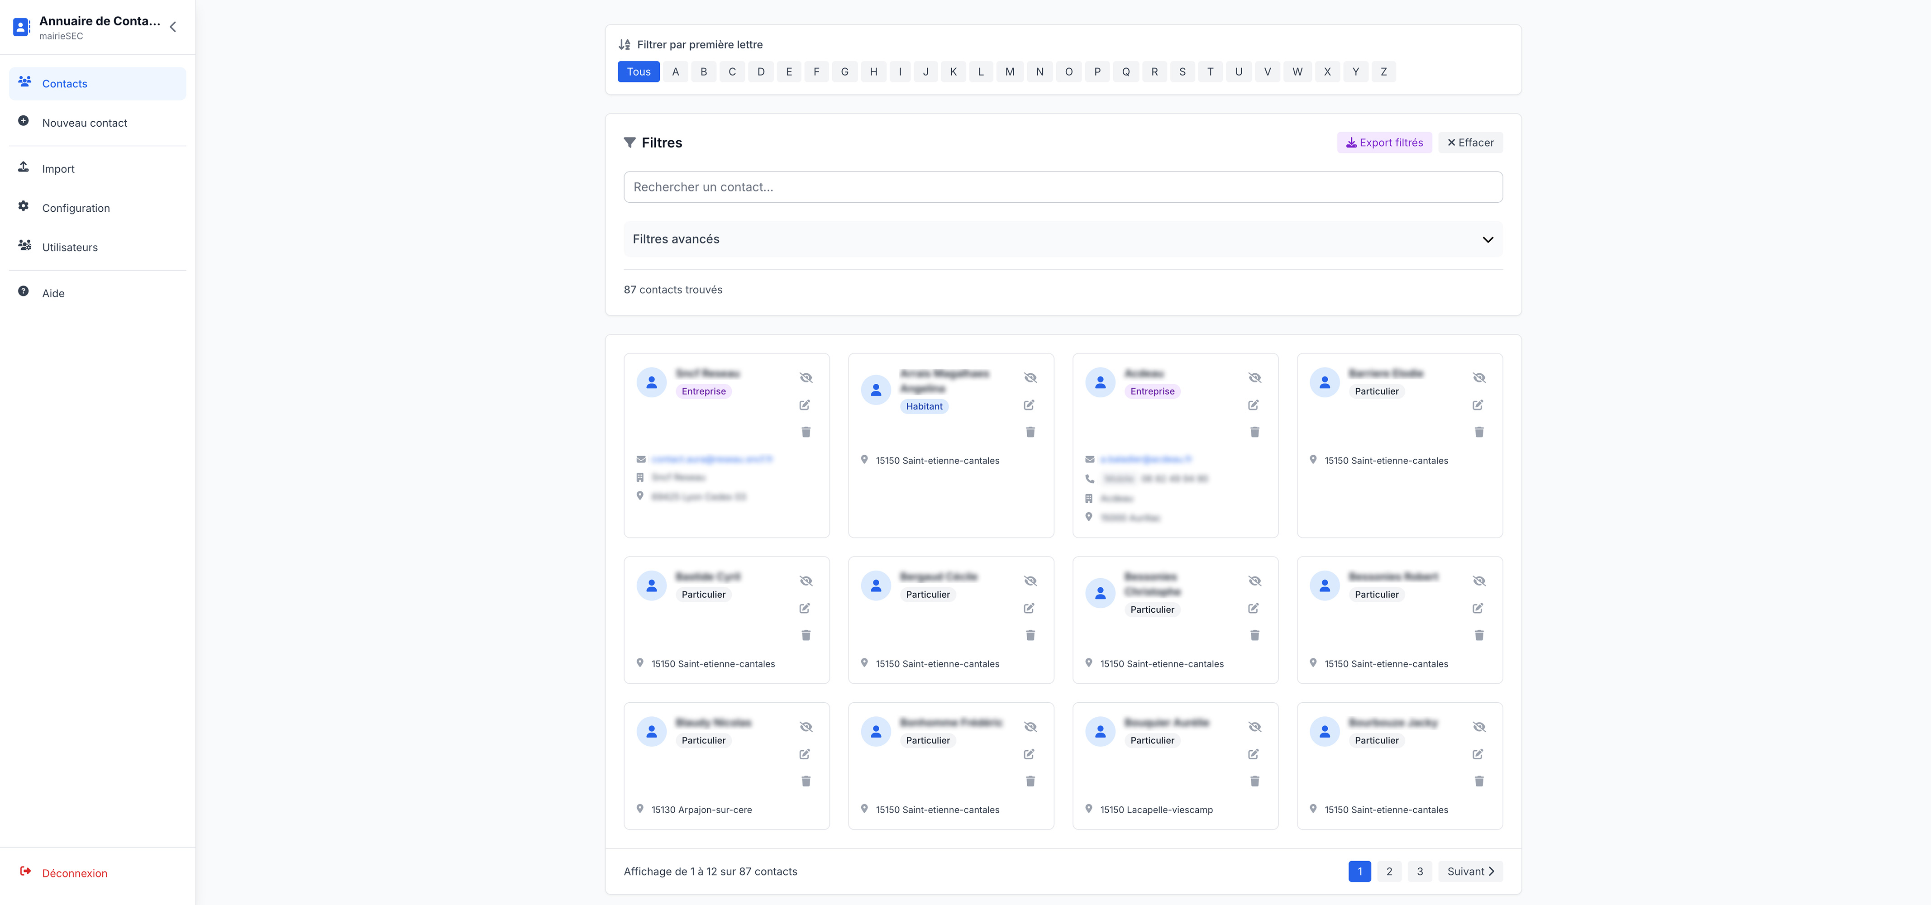
Task: Click the Déconnexion logout icon
Action: click(x=25, y=871)
